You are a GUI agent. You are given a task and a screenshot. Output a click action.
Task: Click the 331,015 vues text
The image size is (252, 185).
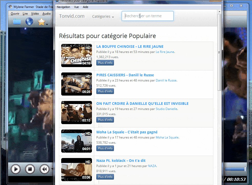(x=106, y=114)
